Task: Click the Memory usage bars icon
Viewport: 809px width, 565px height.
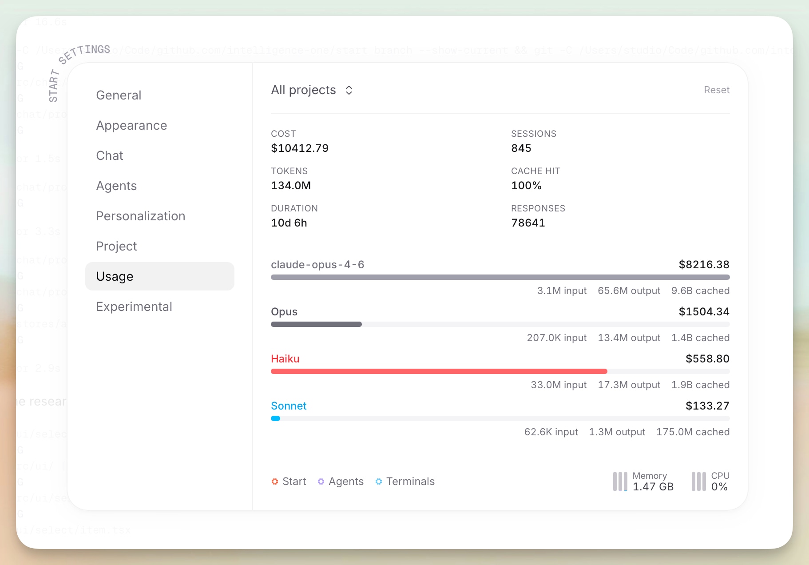Action: click(x=620, y=481)
